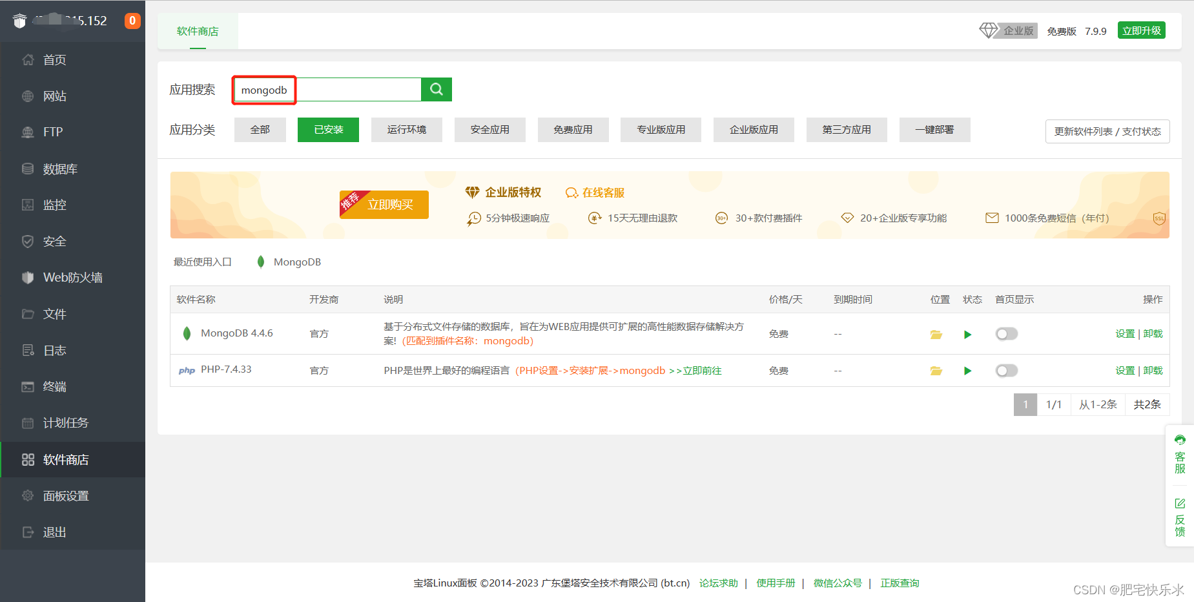Click the php logo icon in the table

tap(187, 370)
